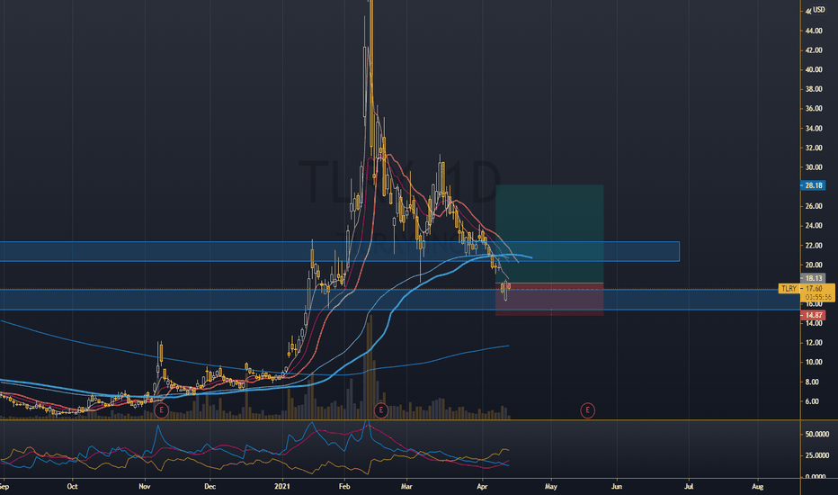Click the 6.00 value on the price axis

812,401
